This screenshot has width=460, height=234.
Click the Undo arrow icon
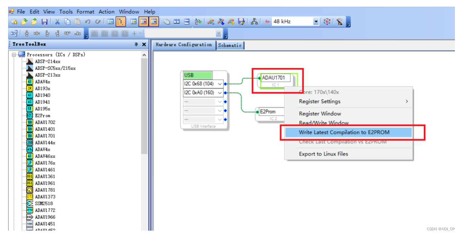[x=88, y=22]
